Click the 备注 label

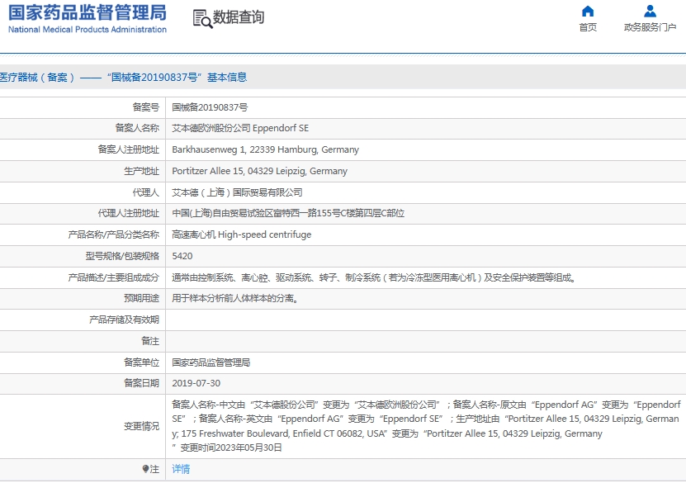click(150, 341)
